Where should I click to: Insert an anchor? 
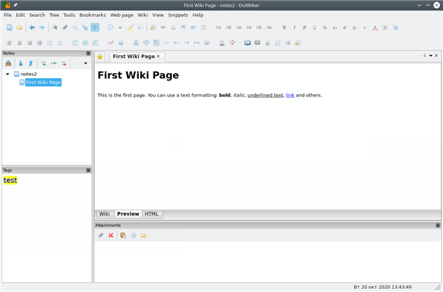coord(174,27)
